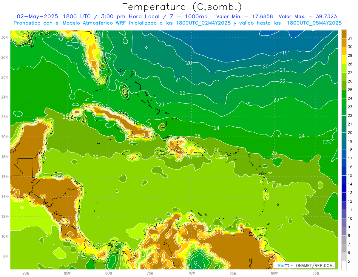358x277 pixels.
Task: Click the color scale label "31"
Action: [x=350, y=38]
